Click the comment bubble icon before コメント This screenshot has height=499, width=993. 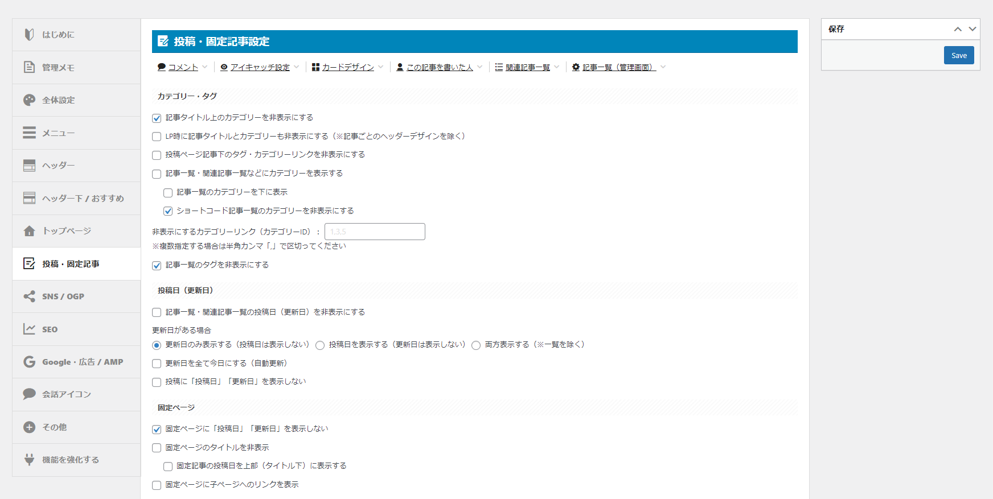162,67
